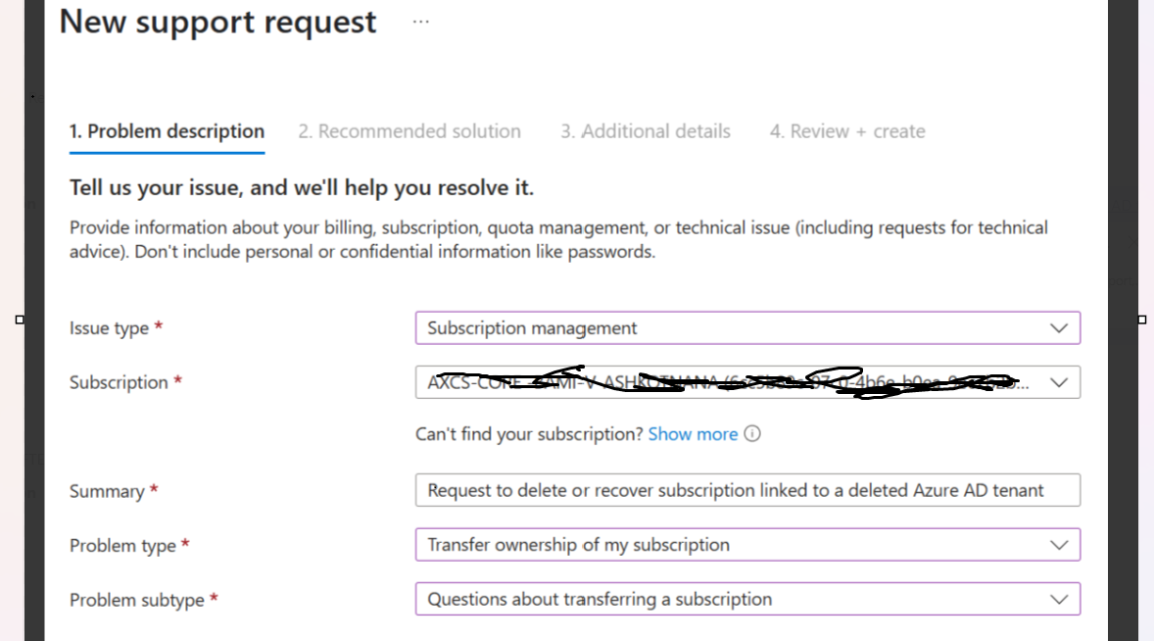This screenshot has height=641, width=1154.
Task: Switch to the Recommended solution tab
Action: pos(409,130)
